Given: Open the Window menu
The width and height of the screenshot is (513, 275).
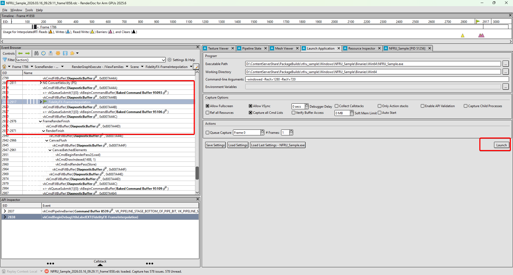Looking at the screenshot, I should click(16, 10).
